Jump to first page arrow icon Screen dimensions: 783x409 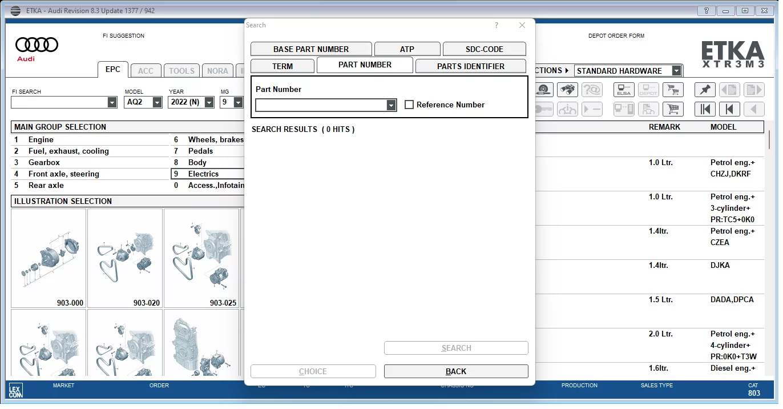pos(705,109)
